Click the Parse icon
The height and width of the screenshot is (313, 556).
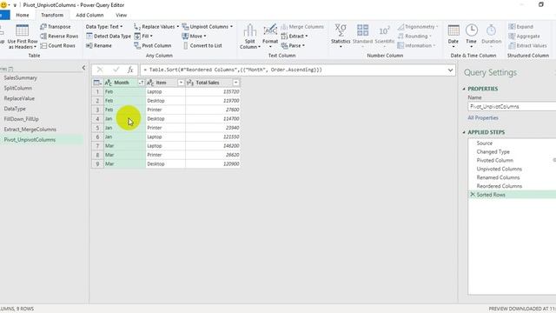pos(284,46)
